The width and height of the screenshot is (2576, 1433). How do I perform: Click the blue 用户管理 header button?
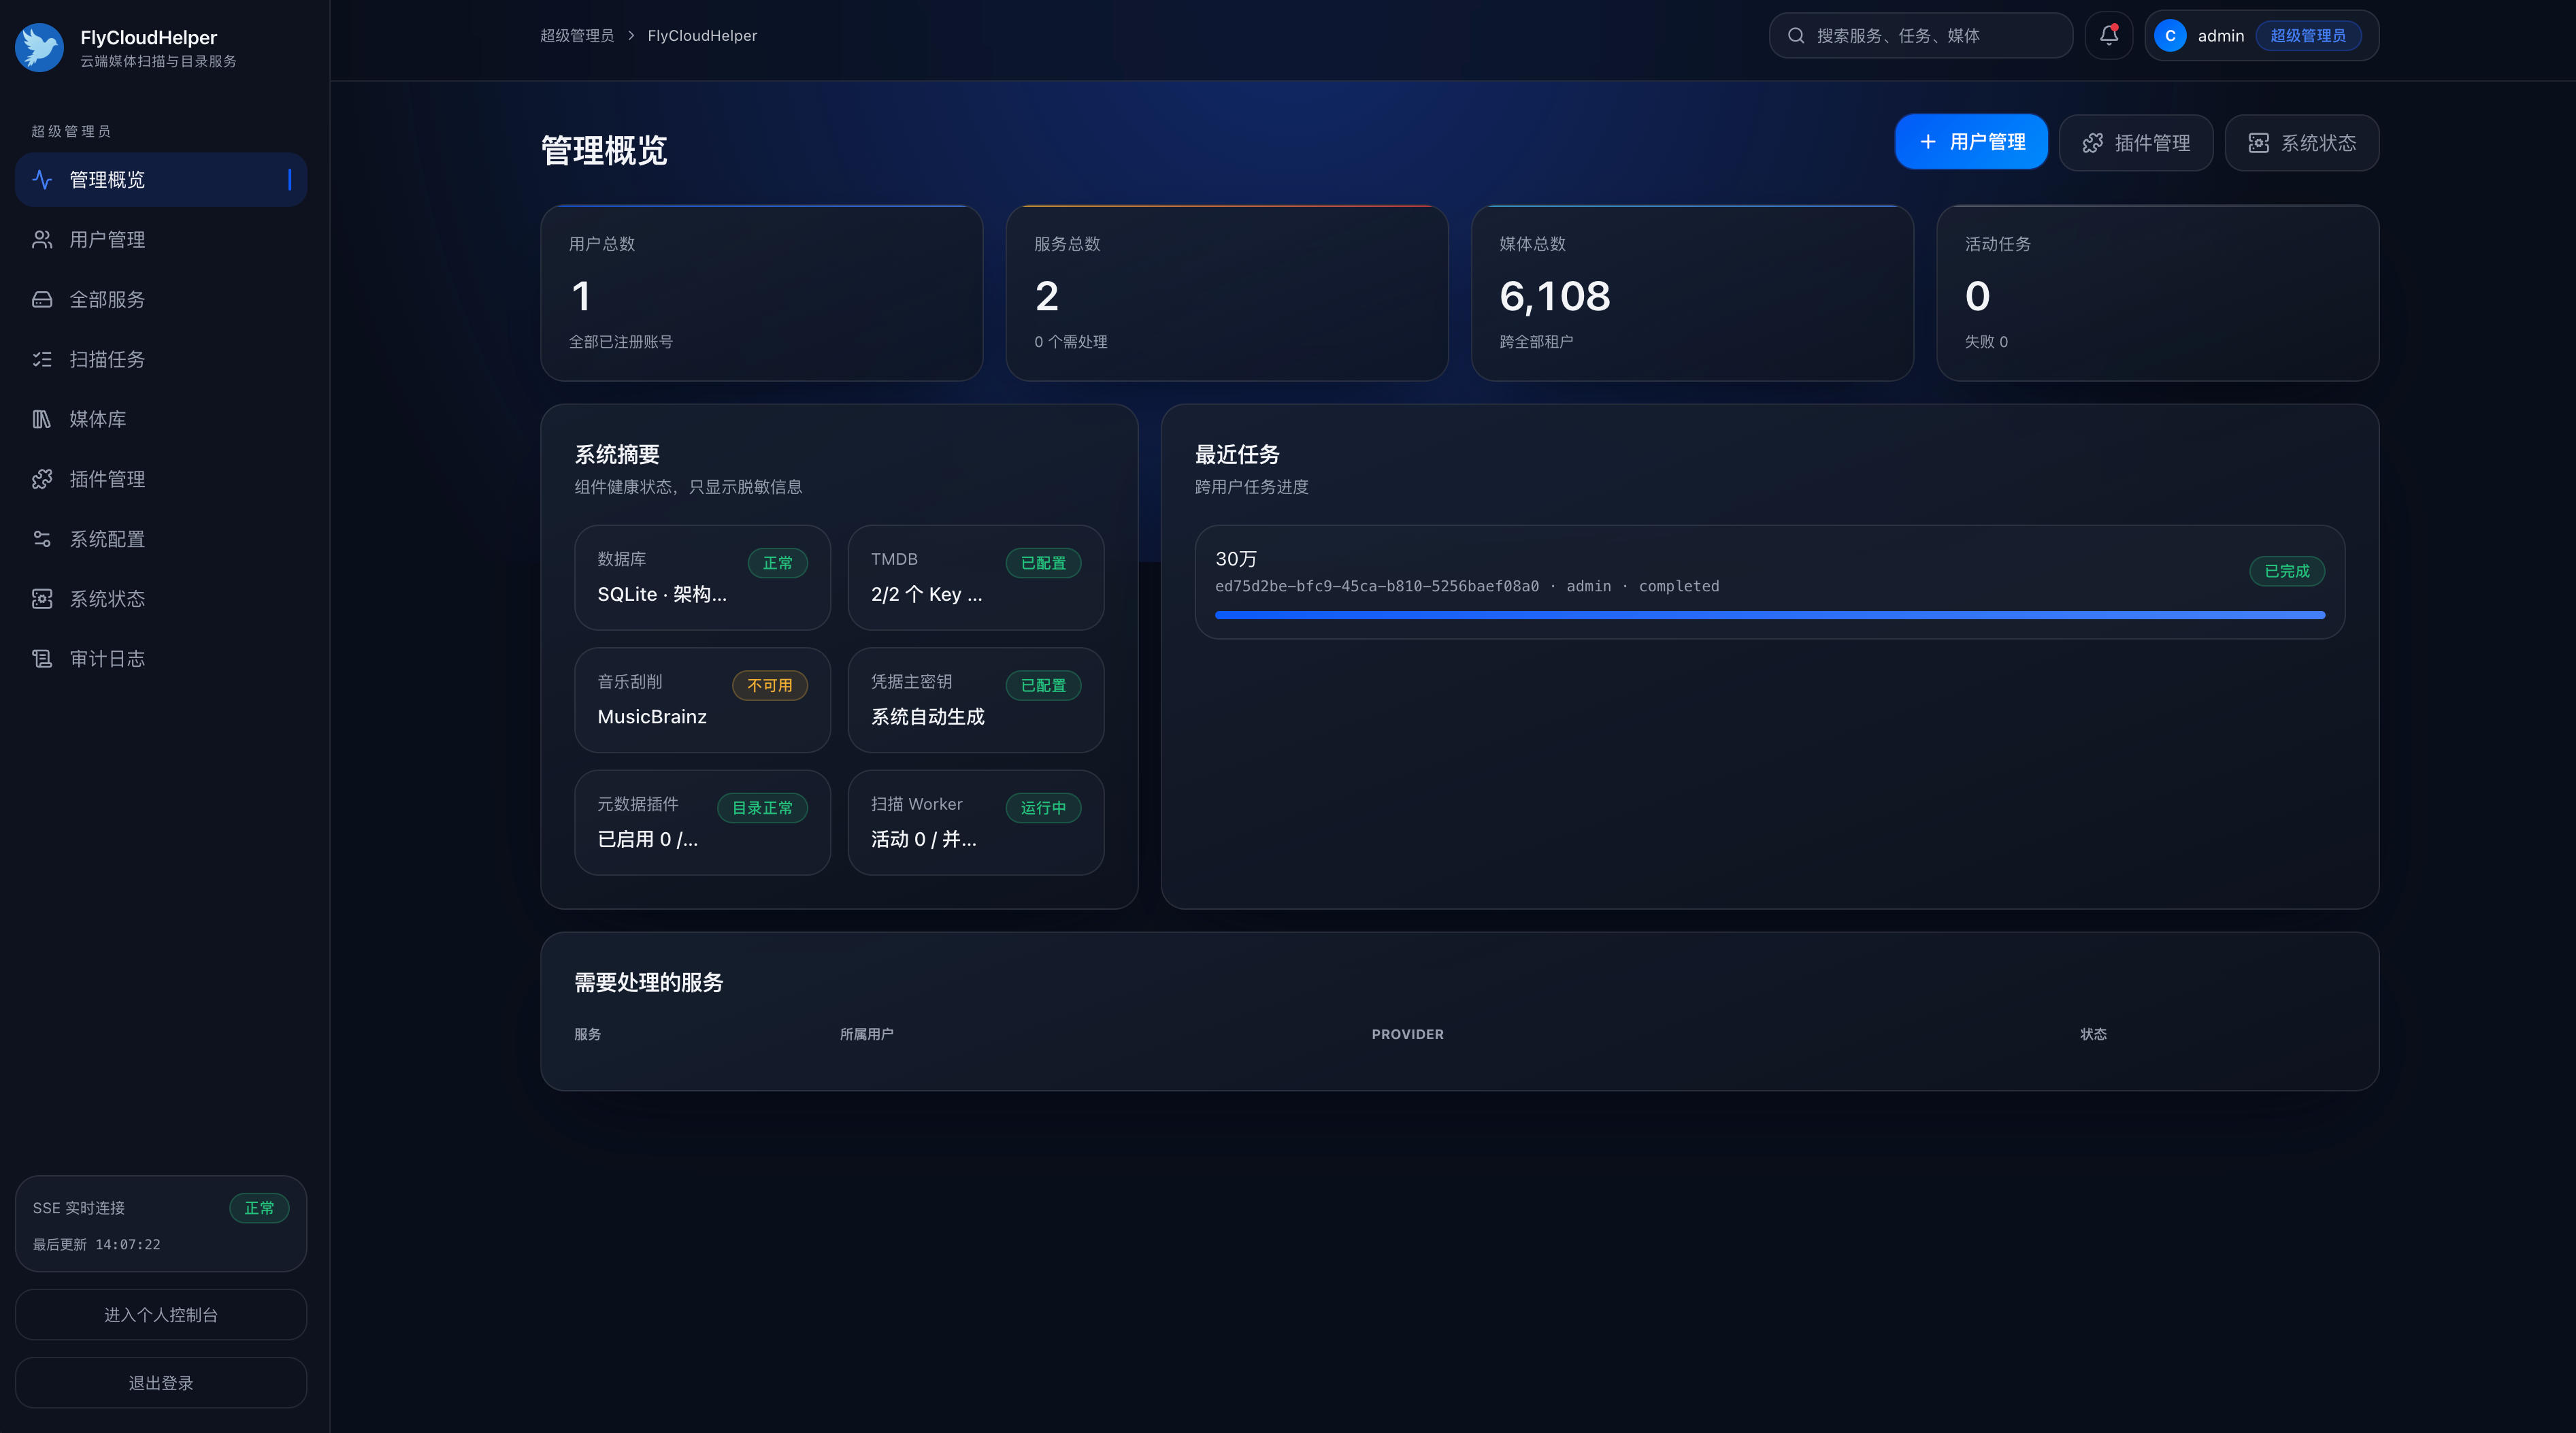click(1971, 142)
